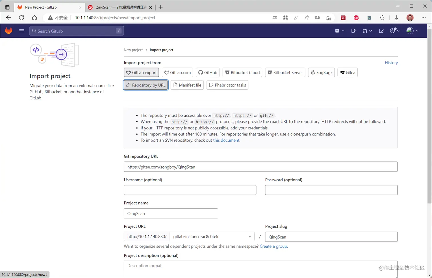432x278 pixels.
Task: Reload the page
Action: click(21, 18)
